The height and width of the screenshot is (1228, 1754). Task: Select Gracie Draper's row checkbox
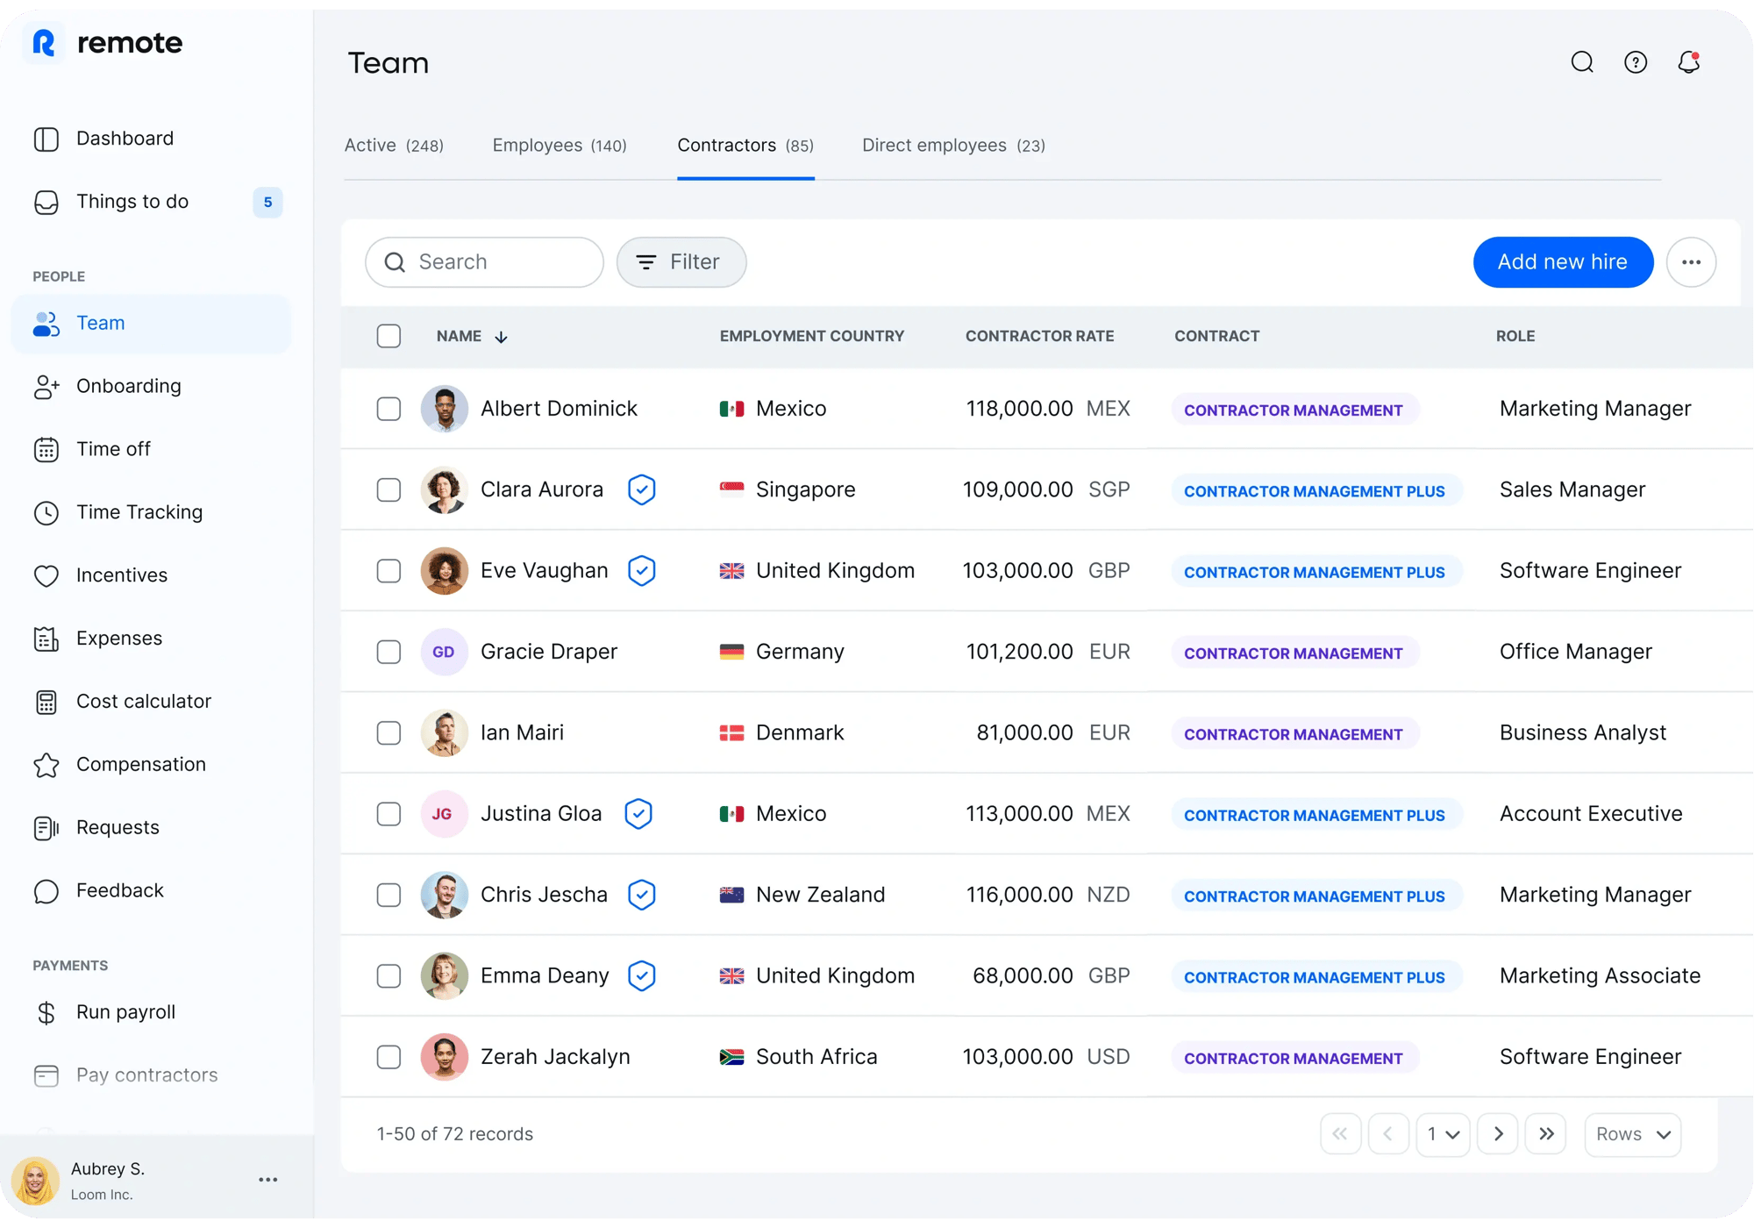click(x=389, y=652)
